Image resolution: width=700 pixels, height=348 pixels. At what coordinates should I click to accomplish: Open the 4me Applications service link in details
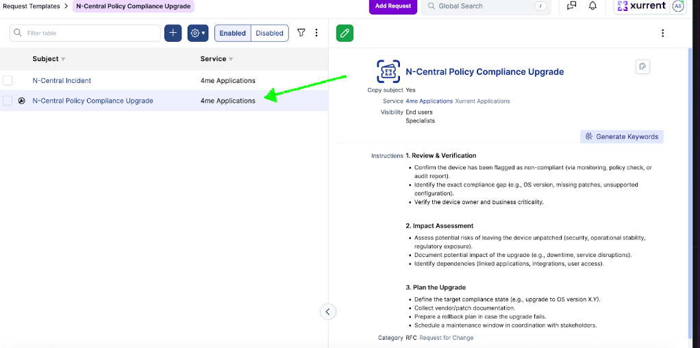tap(429, 101)
